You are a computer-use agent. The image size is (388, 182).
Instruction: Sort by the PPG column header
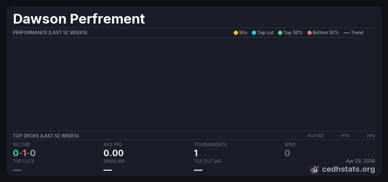[x=371, y=136]
